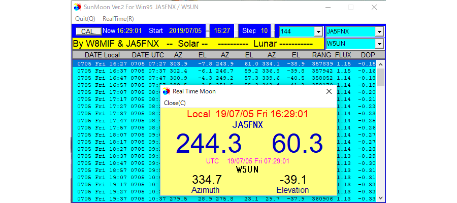Open the RealTime(R) menu
The image size is (457, 203).
pos(118,18)
